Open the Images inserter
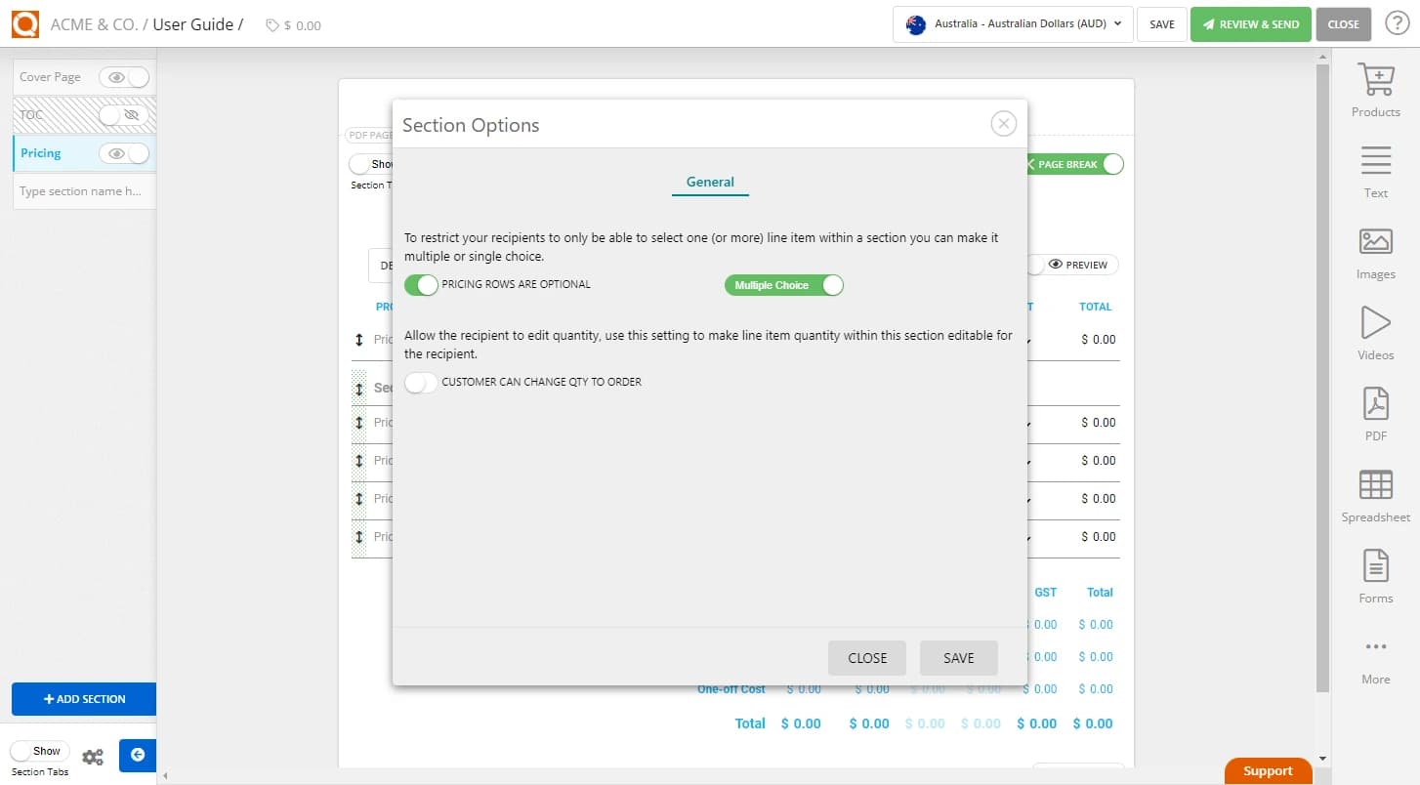The image size is (1420, 785). coord(1375,252)
